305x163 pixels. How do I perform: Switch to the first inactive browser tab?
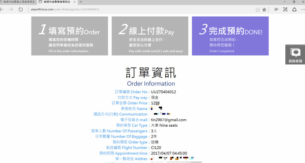18,2
